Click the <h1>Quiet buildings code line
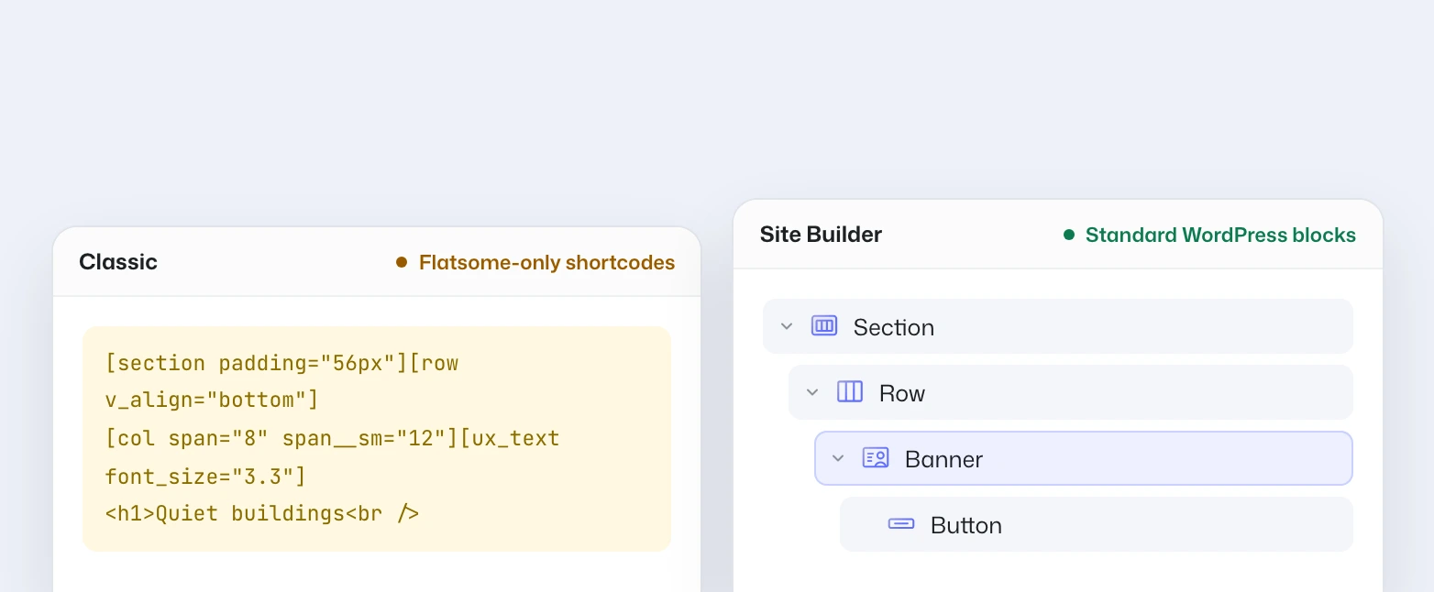The height and width of the screenshot is (592, 1434). [x=262, y=513]
